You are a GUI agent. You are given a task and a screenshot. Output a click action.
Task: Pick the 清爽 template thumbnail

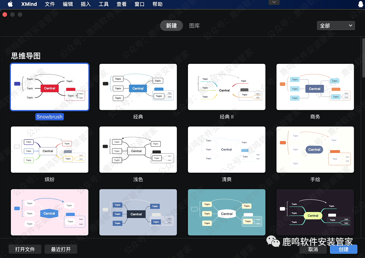[226, 149]
